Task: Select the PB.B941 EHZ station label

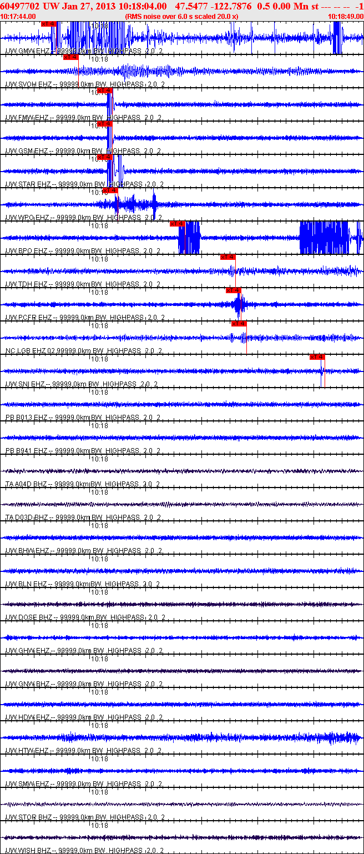Action: (83, 450)
